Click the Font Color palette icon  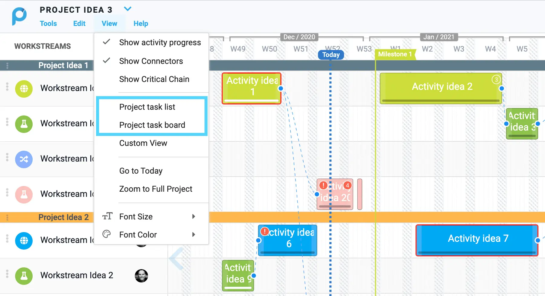click(106, 234)
